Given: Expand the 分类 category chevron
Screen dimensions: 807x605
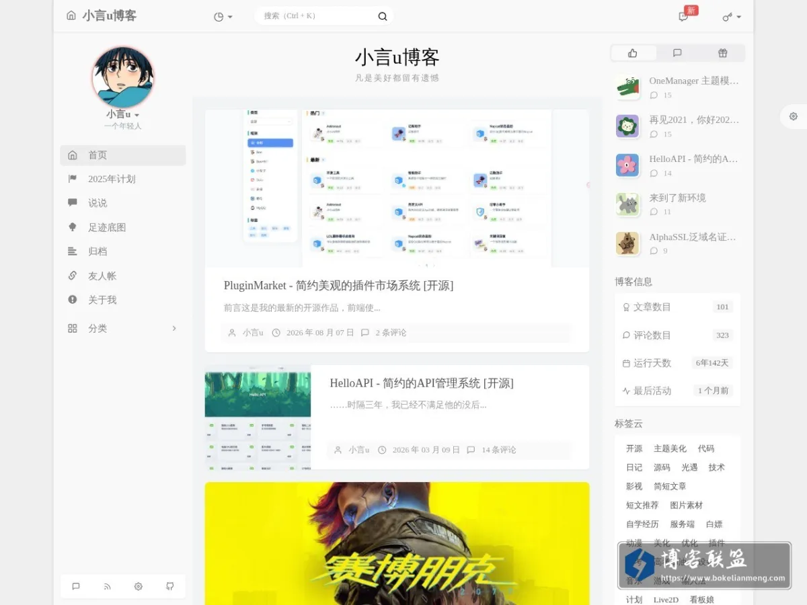Looking at the screenshot, I should coord(174,328).
